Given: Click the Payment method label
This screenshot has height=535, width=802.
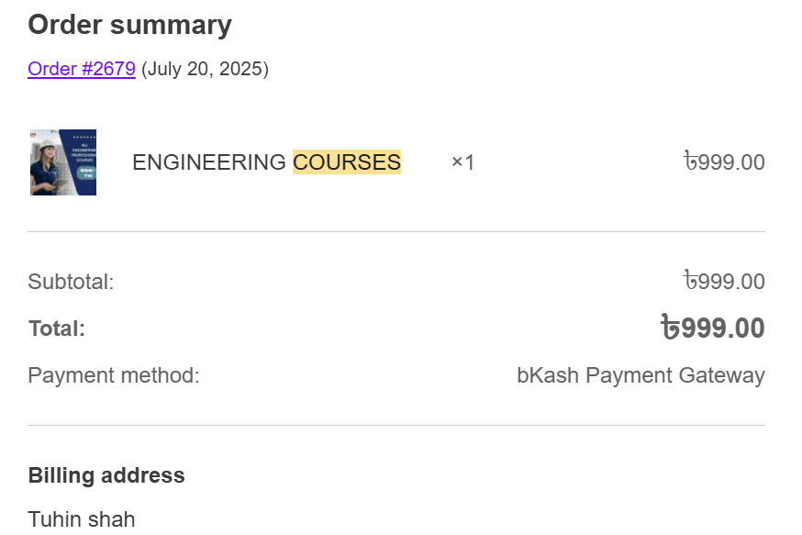Looking at the screenshot, I should (x=114, y=375).
